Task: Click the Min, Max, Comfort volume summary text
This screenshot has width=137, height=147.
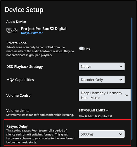Action: tap(95, 116)
